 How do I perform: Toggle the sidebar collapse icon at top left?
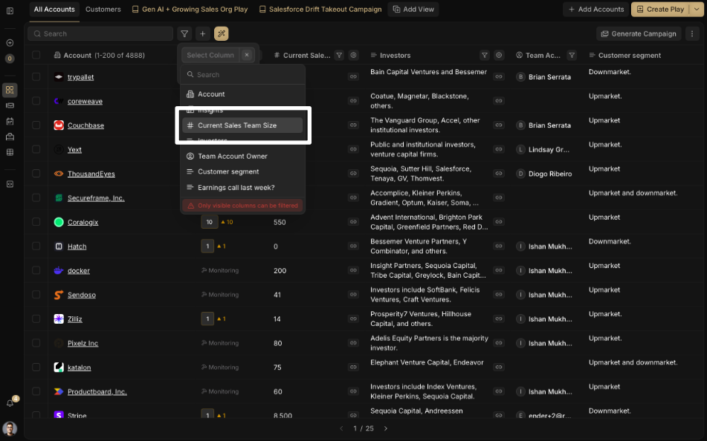[10, 10]
